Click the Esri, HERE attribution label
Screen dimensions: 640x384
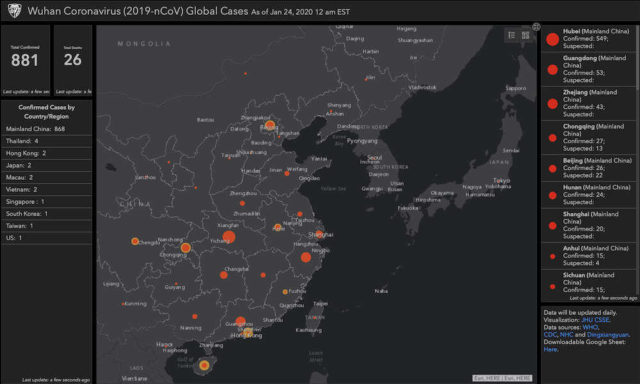(502, 378)
